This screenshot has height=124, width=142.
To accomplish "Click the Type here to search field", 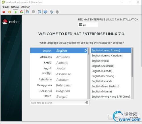I will (x=60, y=103).
